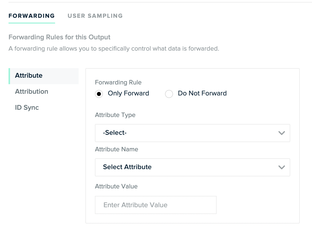Click the Enter Attribute Value field

coord(155,205)
